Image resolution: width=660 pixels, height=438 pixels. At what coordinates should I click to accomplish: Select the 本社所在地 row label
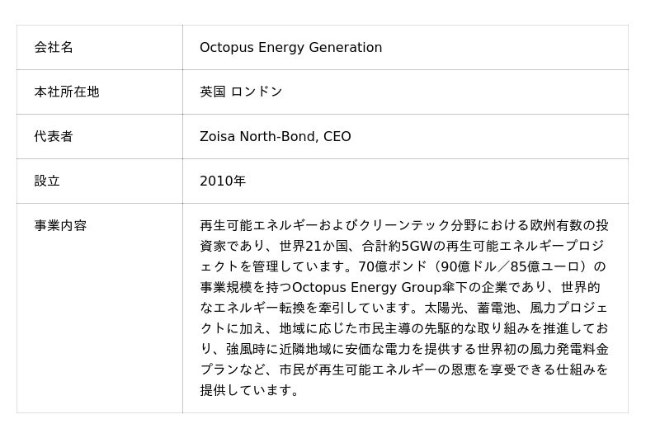[67, 92]
